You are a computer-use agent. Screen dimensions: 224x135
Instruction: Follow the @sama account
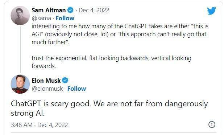click(x=65, y=18)
